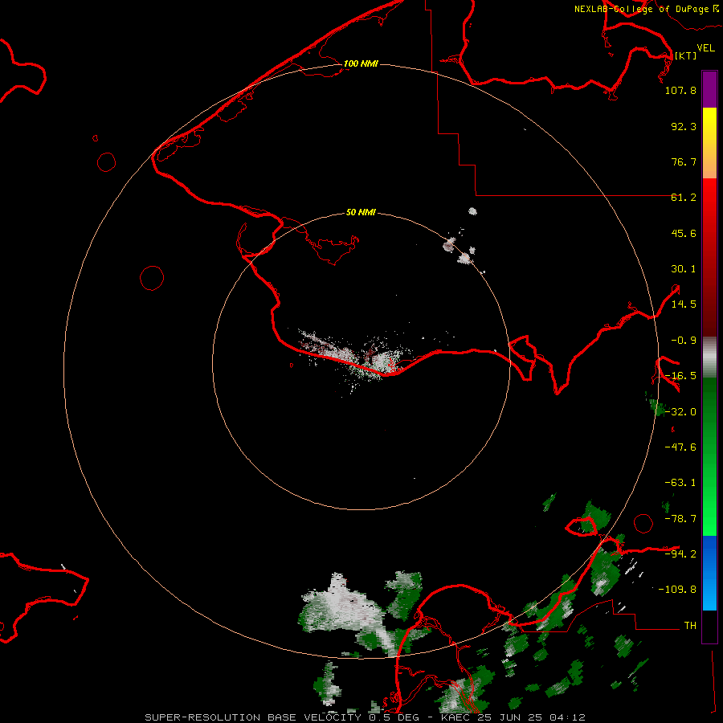723x723 pixels.
Task: Click the blue segment of the color bar
Action: click(x=709, y=573)
